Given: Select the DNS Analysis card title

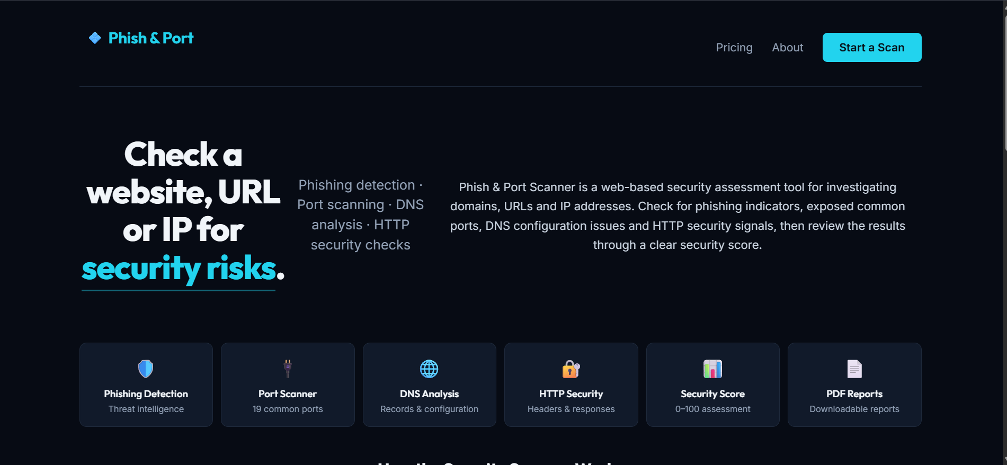Looking at the screenshot, I should pyautogui.click(x=430, y=394).
